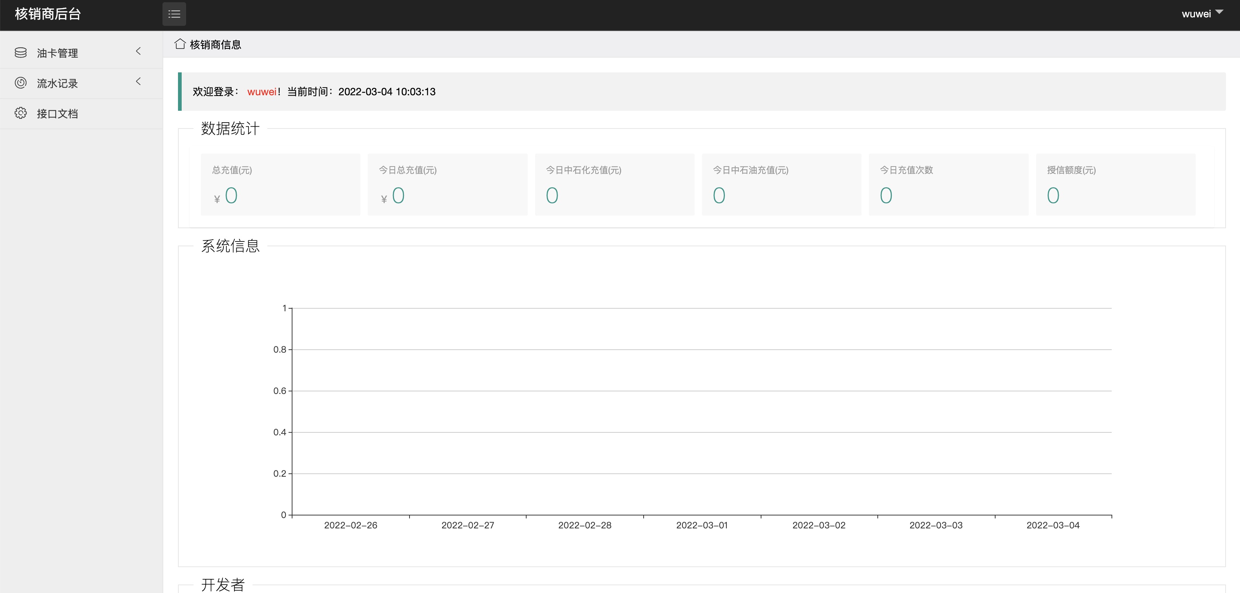Click the 接口文档 gear icon

click(x=21, y=113)
